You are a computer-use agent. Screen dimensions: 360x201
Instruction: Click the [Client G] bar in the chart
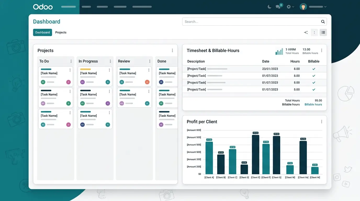277,155
